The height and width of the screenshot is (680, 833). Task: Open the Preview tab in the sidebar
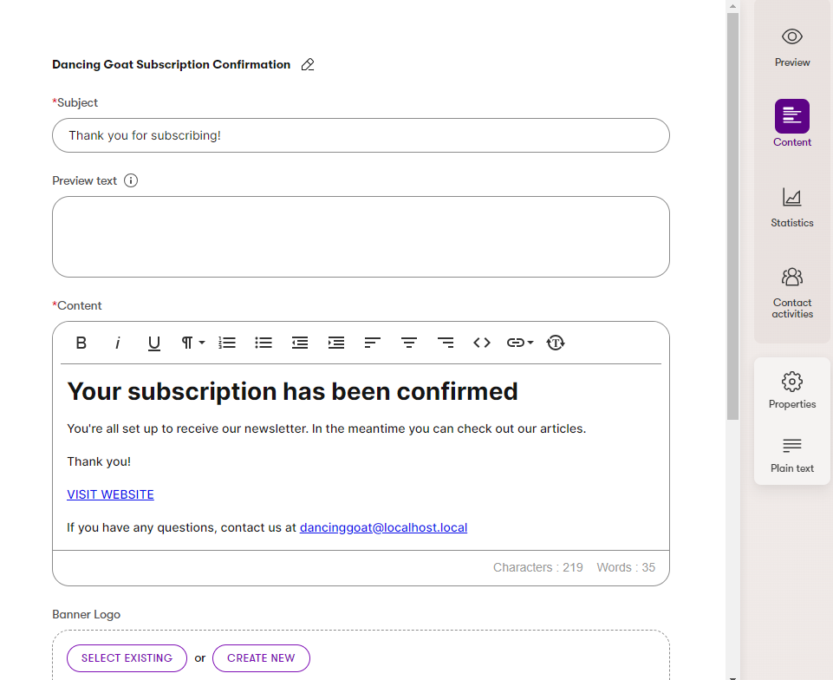point(792,47)
